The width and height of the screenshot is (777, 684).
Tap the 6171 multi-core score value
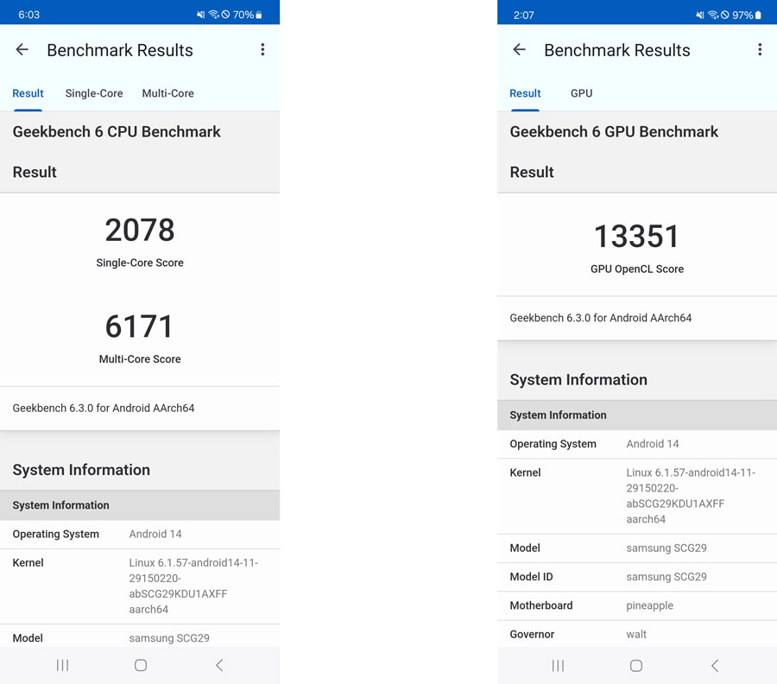click(x=140, y=326)
